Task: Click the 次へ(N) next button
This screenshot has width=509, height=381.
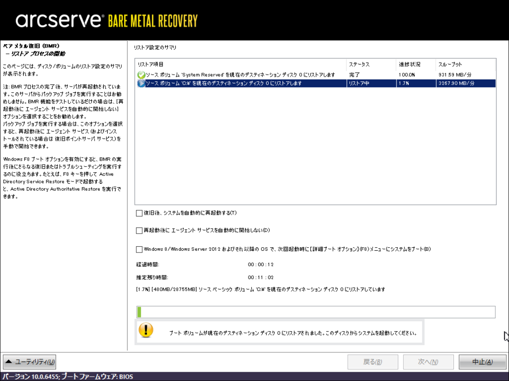Action: (x=428, y=362)
